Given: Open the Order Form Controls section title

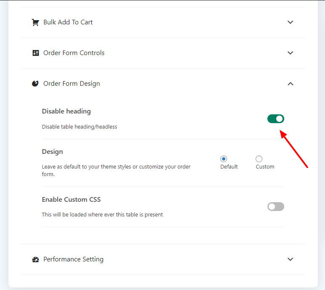Looking at the screenshot, I should click(74, 53).
